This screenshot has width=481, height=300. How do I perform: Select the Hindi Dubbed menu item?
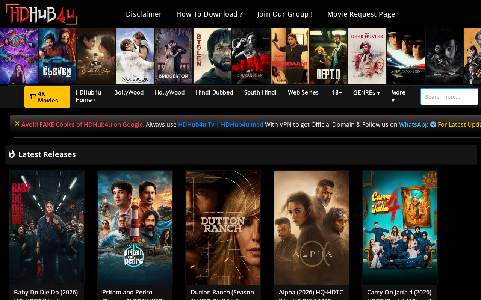pyautogui.click(x=214, y=92)
